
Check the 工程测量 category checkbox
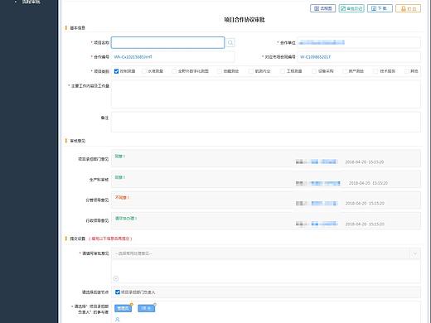pos(283,71)
